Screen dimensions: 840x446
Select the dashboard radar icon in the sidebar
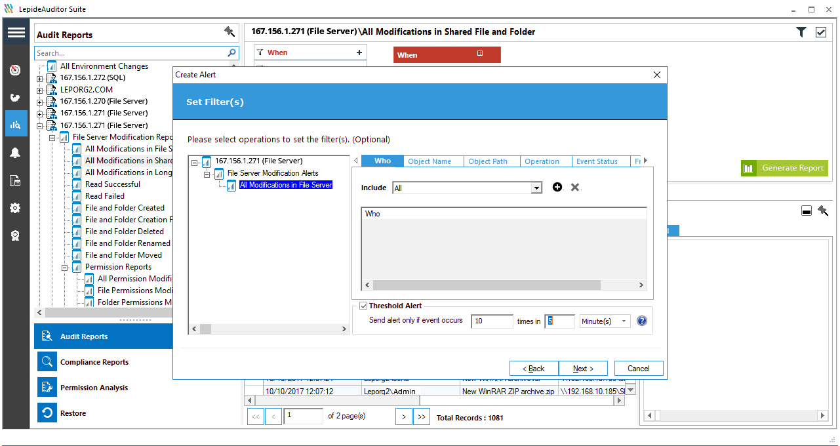14,70
